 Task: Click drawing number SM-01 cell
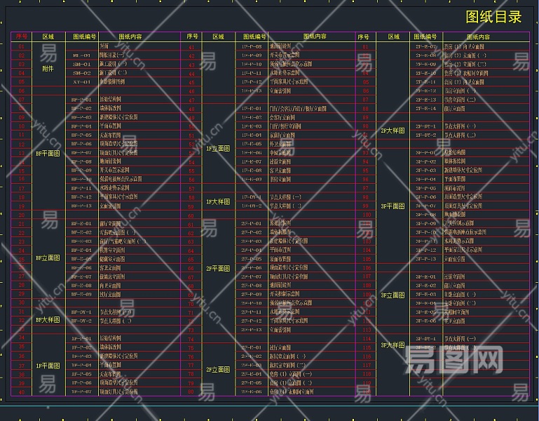pos(81,64)
